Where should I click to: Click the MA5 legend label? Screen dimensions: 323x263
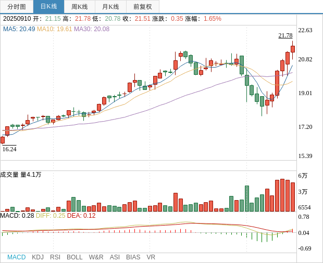(x=19, y=29)
